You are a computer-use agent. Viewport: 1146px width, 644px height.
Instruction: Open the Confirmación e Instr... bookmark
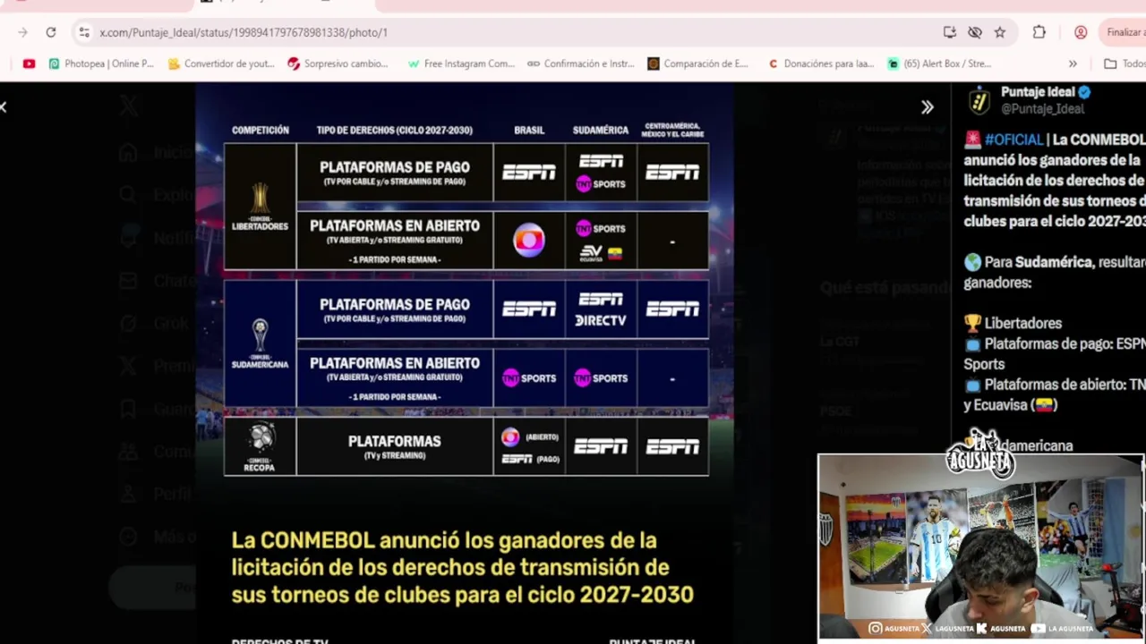[580, 64]
